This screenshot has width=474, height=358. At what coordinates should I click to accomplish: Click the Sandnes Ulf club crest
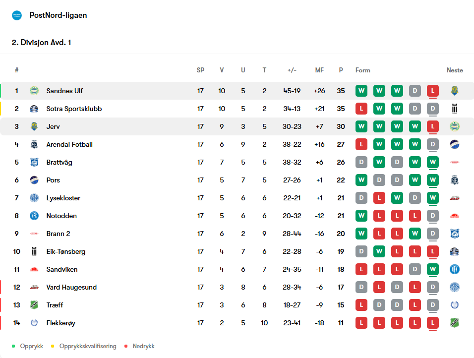[x=34, y=91]
